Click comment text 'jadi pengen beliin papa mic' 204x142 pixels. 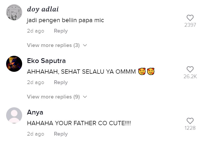[65, 20]
